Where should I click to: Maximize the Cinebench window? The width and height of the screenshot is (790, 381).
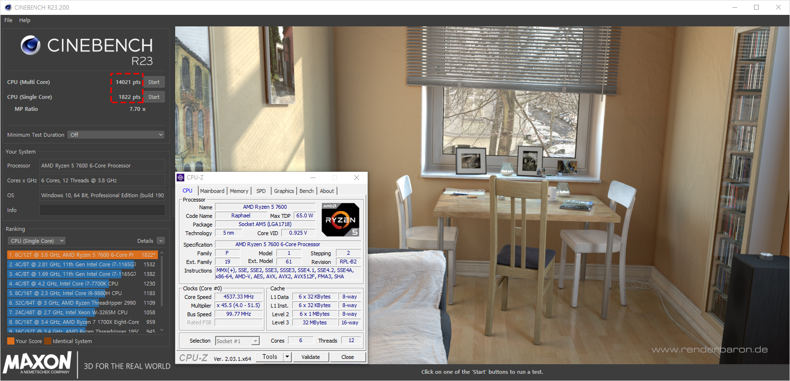tap(756, 7)
